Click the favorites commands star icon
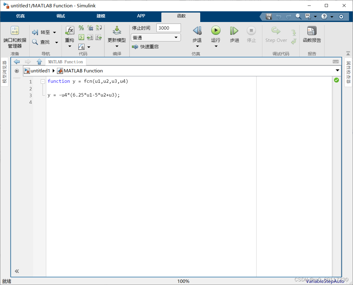This screenshot has width=353, height=285. [x=308, y=16]
